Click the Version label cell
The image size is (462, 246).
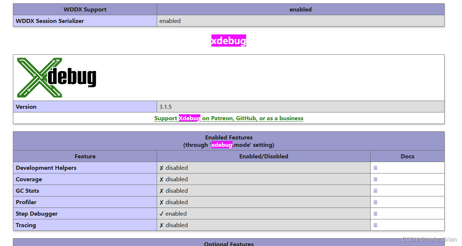pos(85,107)
